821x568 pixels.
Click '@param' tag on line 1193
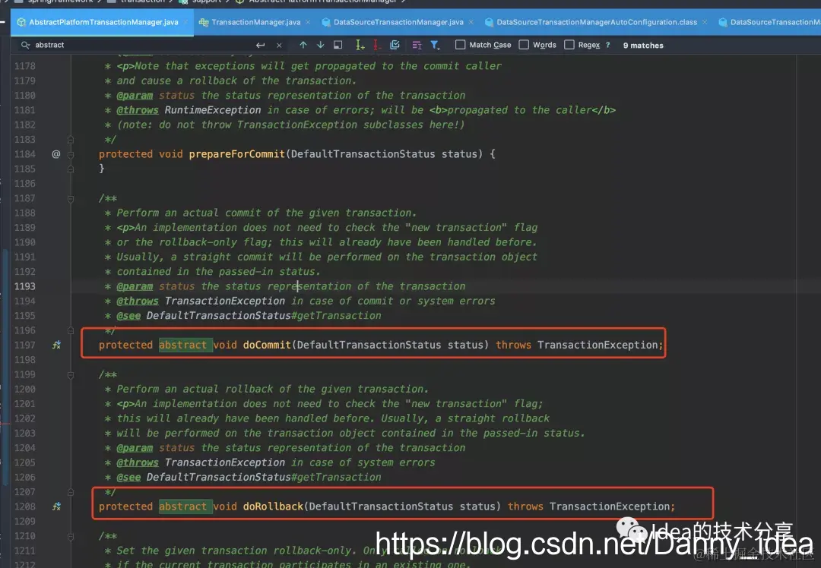135,286
